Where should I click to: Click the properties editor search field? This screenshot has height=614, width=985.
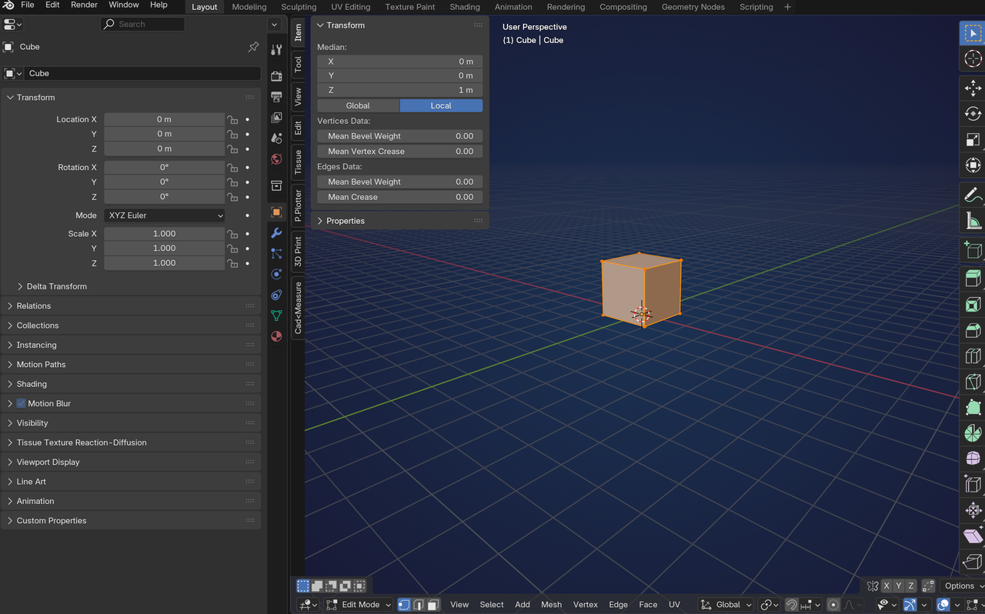pyautogui.click(x=142, y=24)
